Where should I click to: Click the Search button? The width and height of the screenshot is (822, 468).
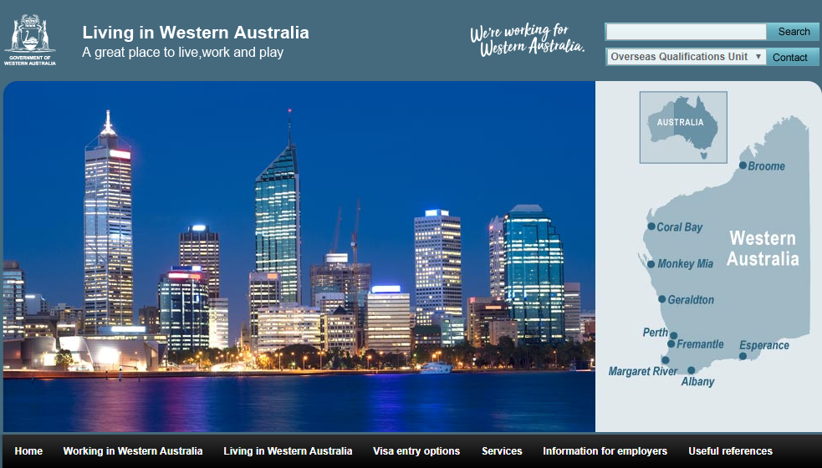[x=794, y=32]
